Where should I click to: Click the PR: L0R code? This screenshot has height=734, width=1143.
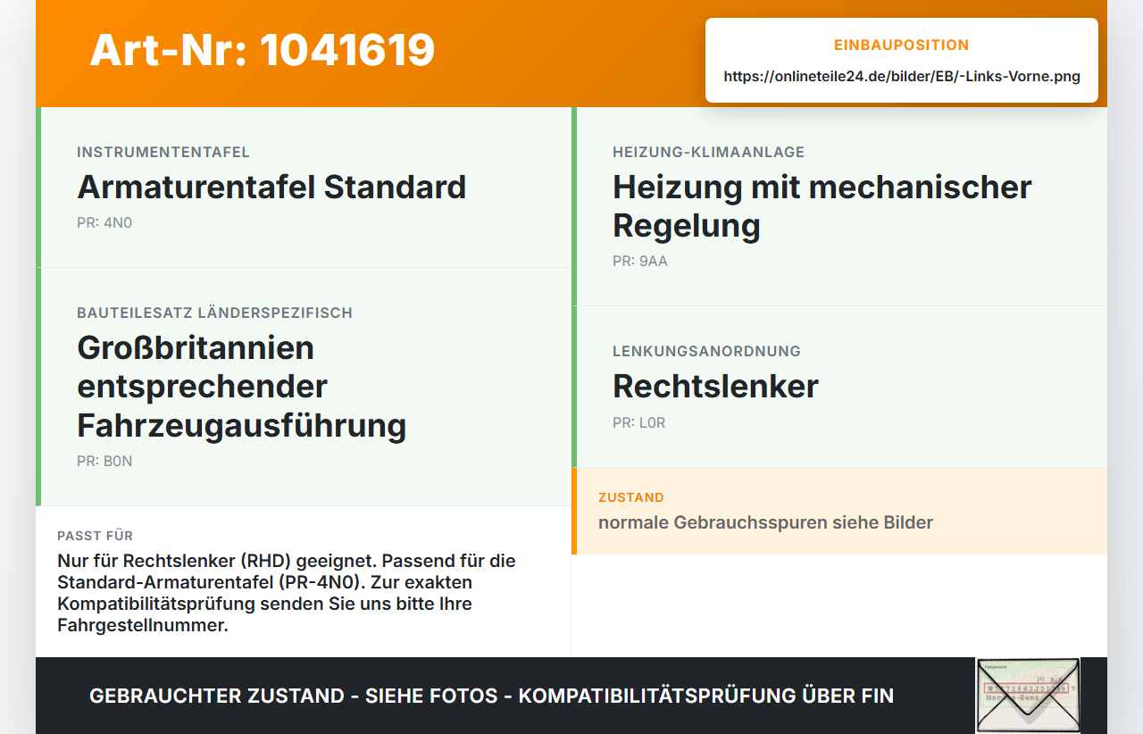[x=639, y=423]
